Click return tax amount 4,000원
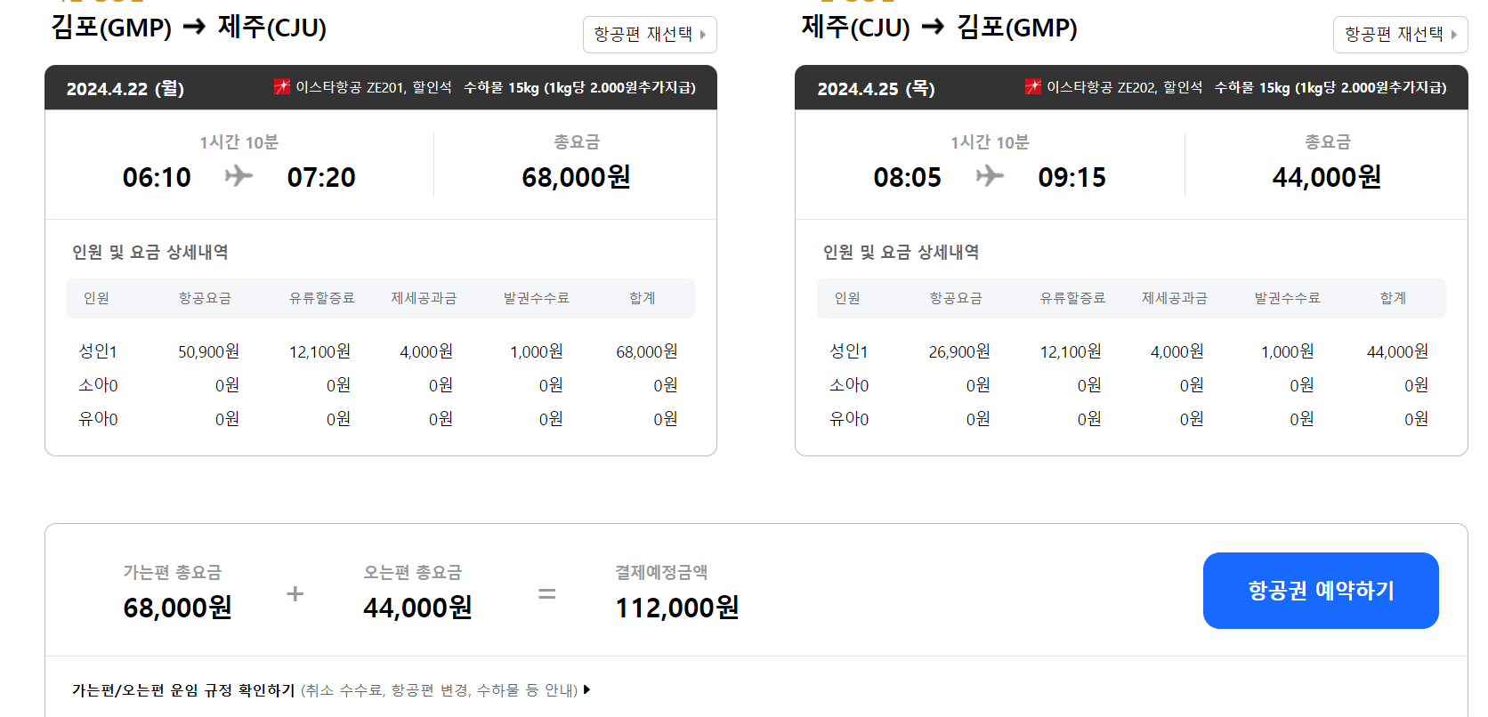The width and height of the screenshot is (1488, 717). coord(1177,351)
